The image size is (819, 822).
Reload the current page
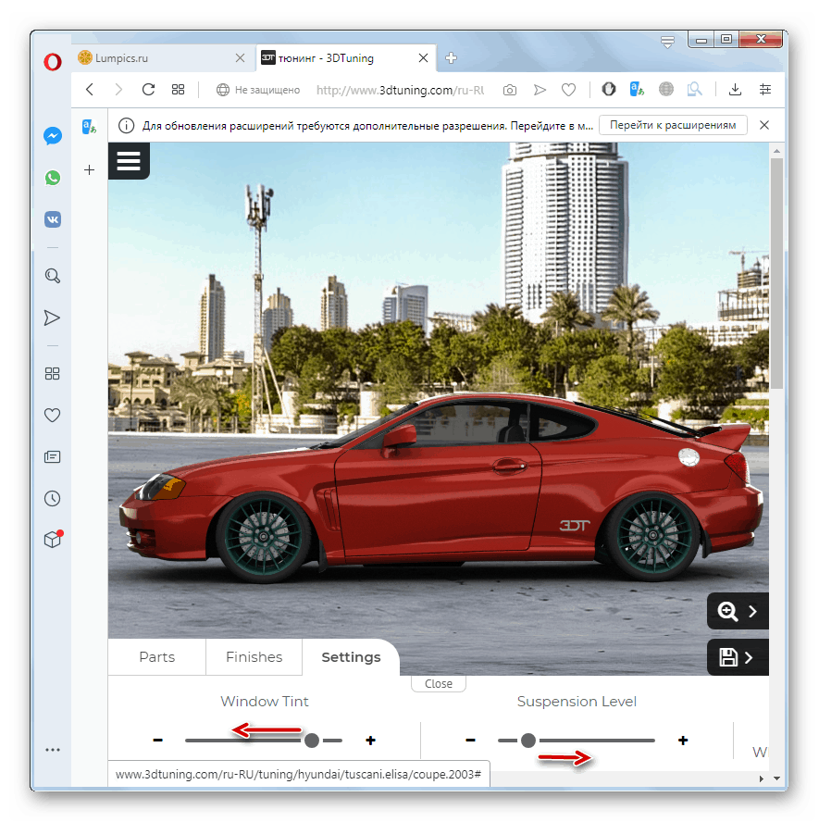148,90
